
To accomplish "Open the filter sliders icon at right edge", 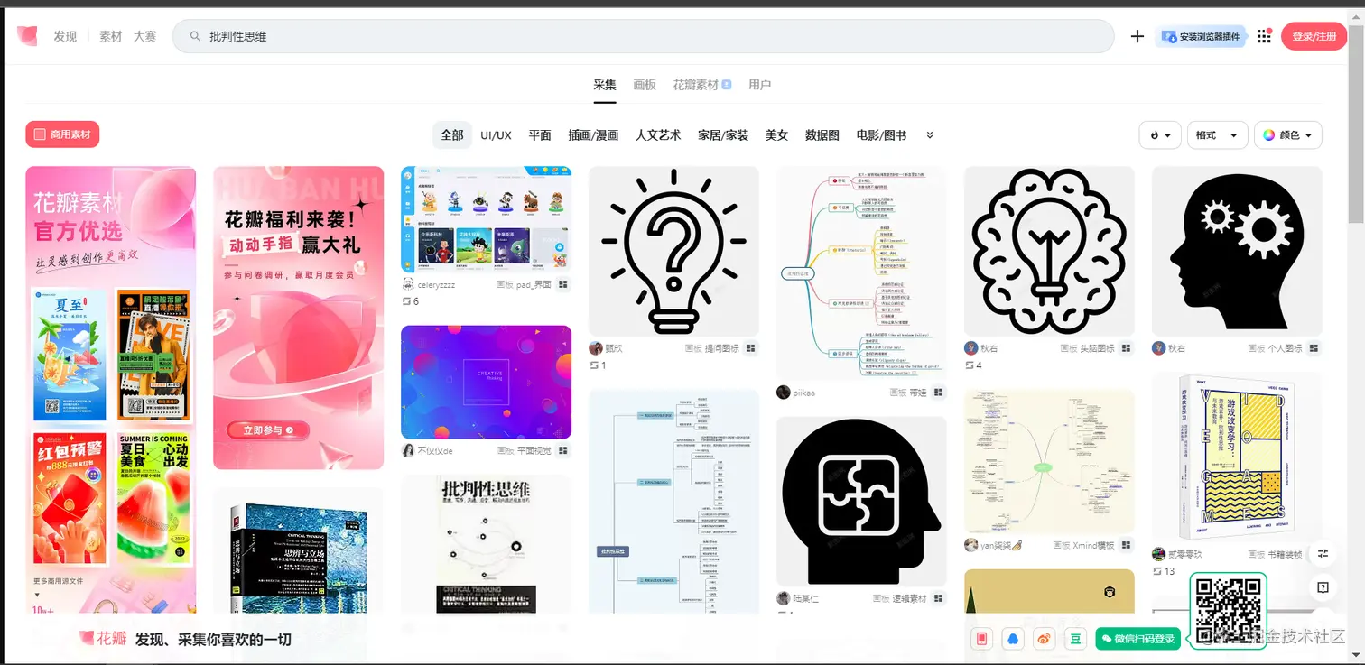I will coord(1323,553).
